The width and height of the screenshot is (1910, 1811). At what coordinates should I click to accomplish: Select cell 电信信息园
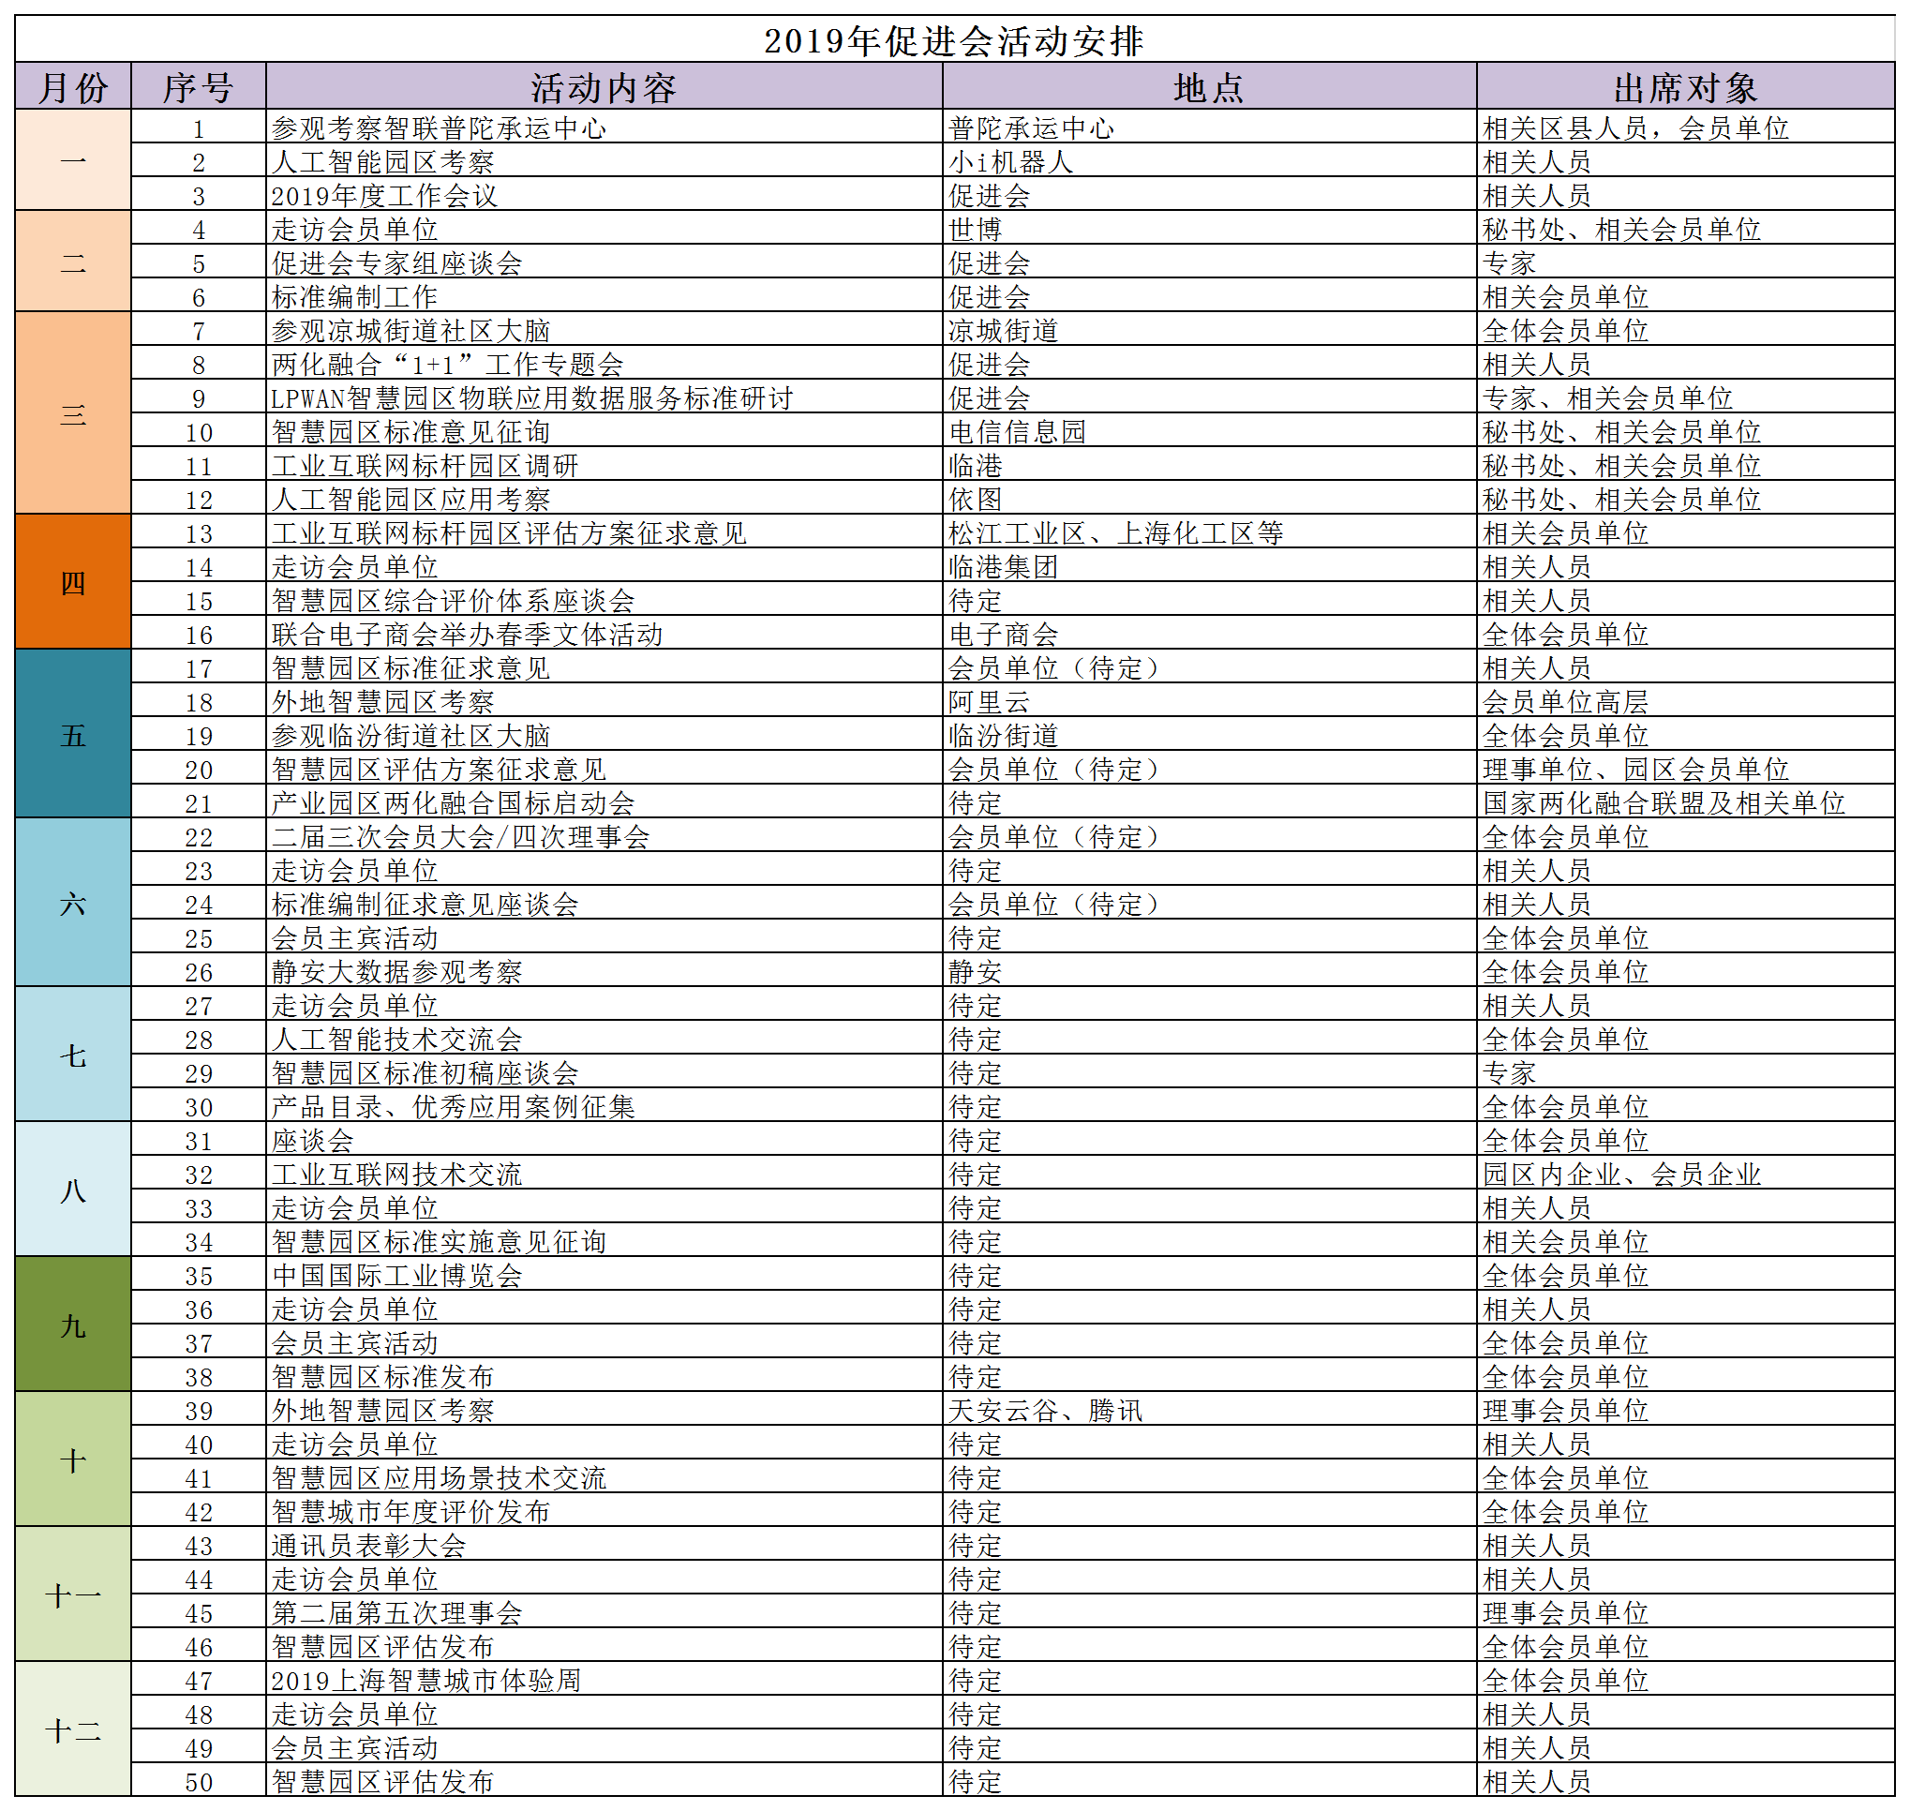pos(1209,430)
